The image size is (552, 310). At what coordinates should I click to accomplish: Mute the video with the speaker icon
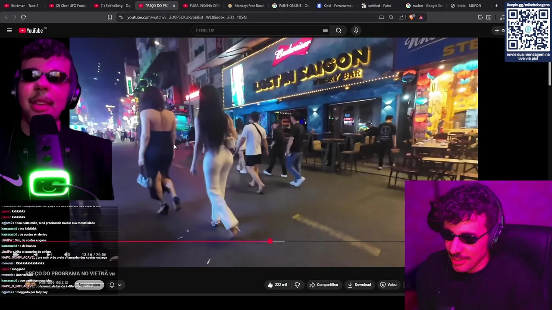[67, 254]
